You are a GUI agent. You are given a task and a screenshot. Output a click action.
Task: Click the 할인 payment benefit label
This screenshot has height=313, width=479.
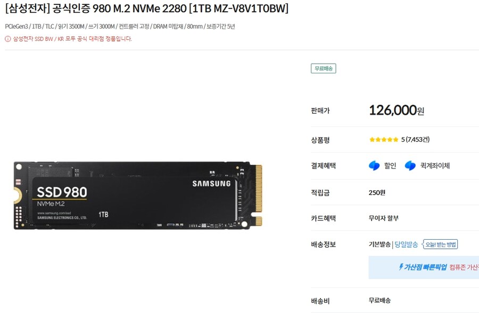(x=390, y=166)
